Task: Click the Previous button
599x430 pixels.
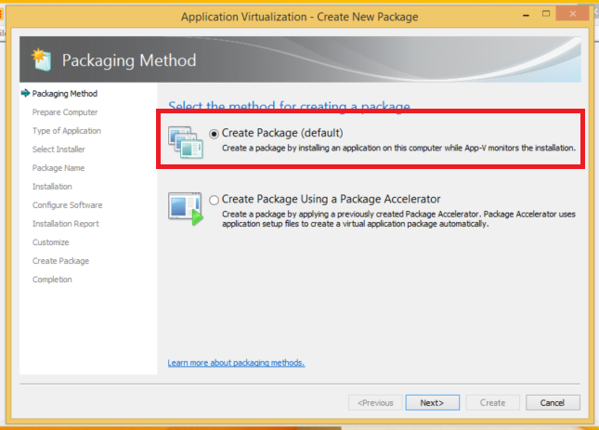Action: (376, 402)
